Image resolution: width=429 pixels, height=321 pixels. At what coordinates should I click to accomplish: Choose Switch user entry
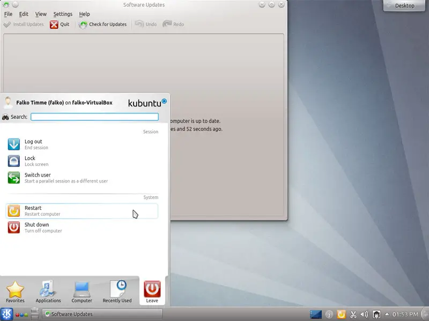82,178
